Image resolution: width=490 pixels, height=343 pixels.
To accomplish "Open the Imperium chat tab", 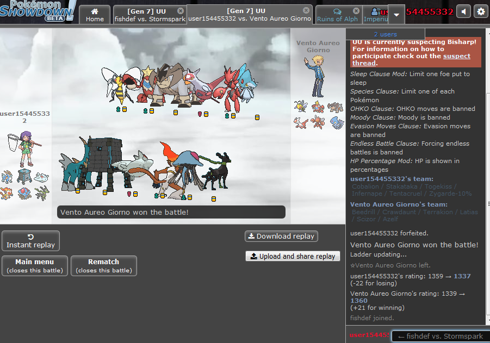I will click(x=375, y=15).
